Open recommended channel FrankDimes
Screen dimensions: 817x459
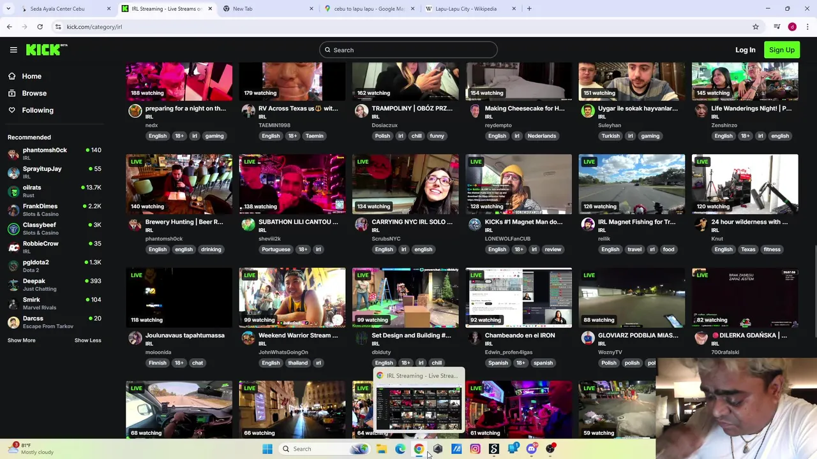(54, 210)
